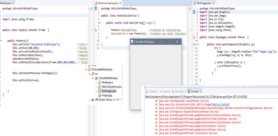Image resolution: width=278 pixels, height=136 pixels.
Task: Click the Java icon in Calculette Diabolique titlebar
Action: [132, 42]
